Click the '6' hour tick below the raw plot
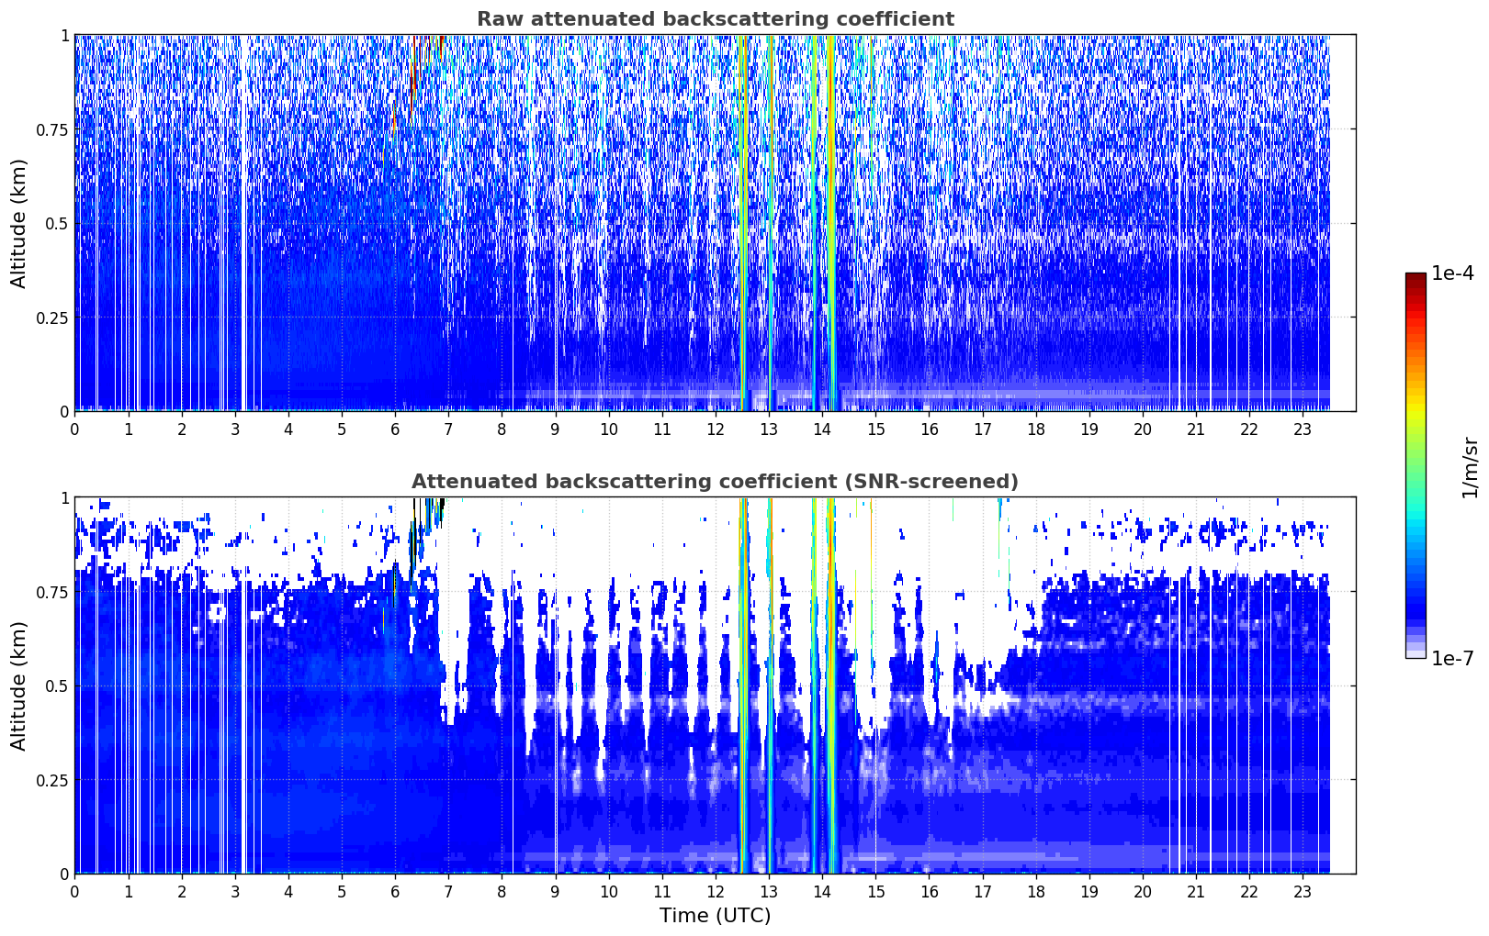The height and width of the screenshot is (936, 1489). [395, 429]
